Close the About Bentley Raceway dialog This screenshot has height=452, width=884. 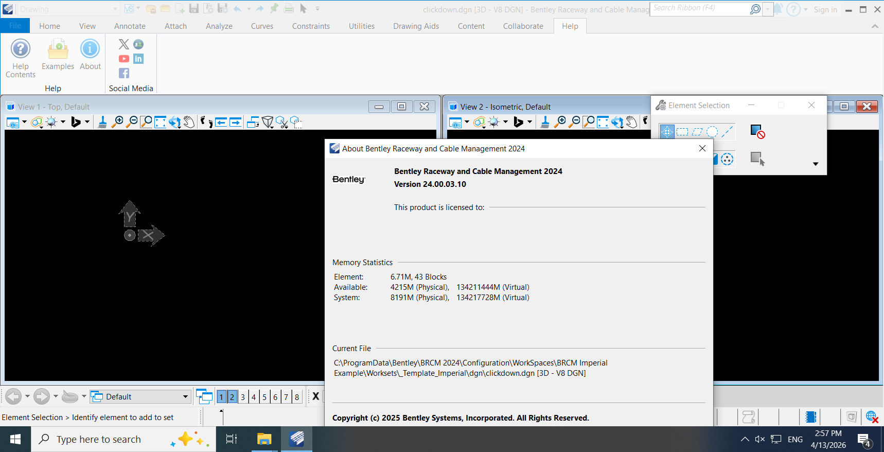click(x=702, y=148)
